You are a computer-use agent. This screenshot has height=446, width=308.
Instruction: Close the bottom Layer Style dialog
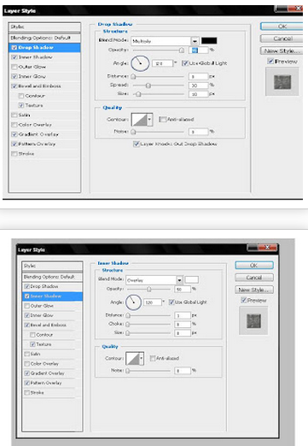pos(267,247)
